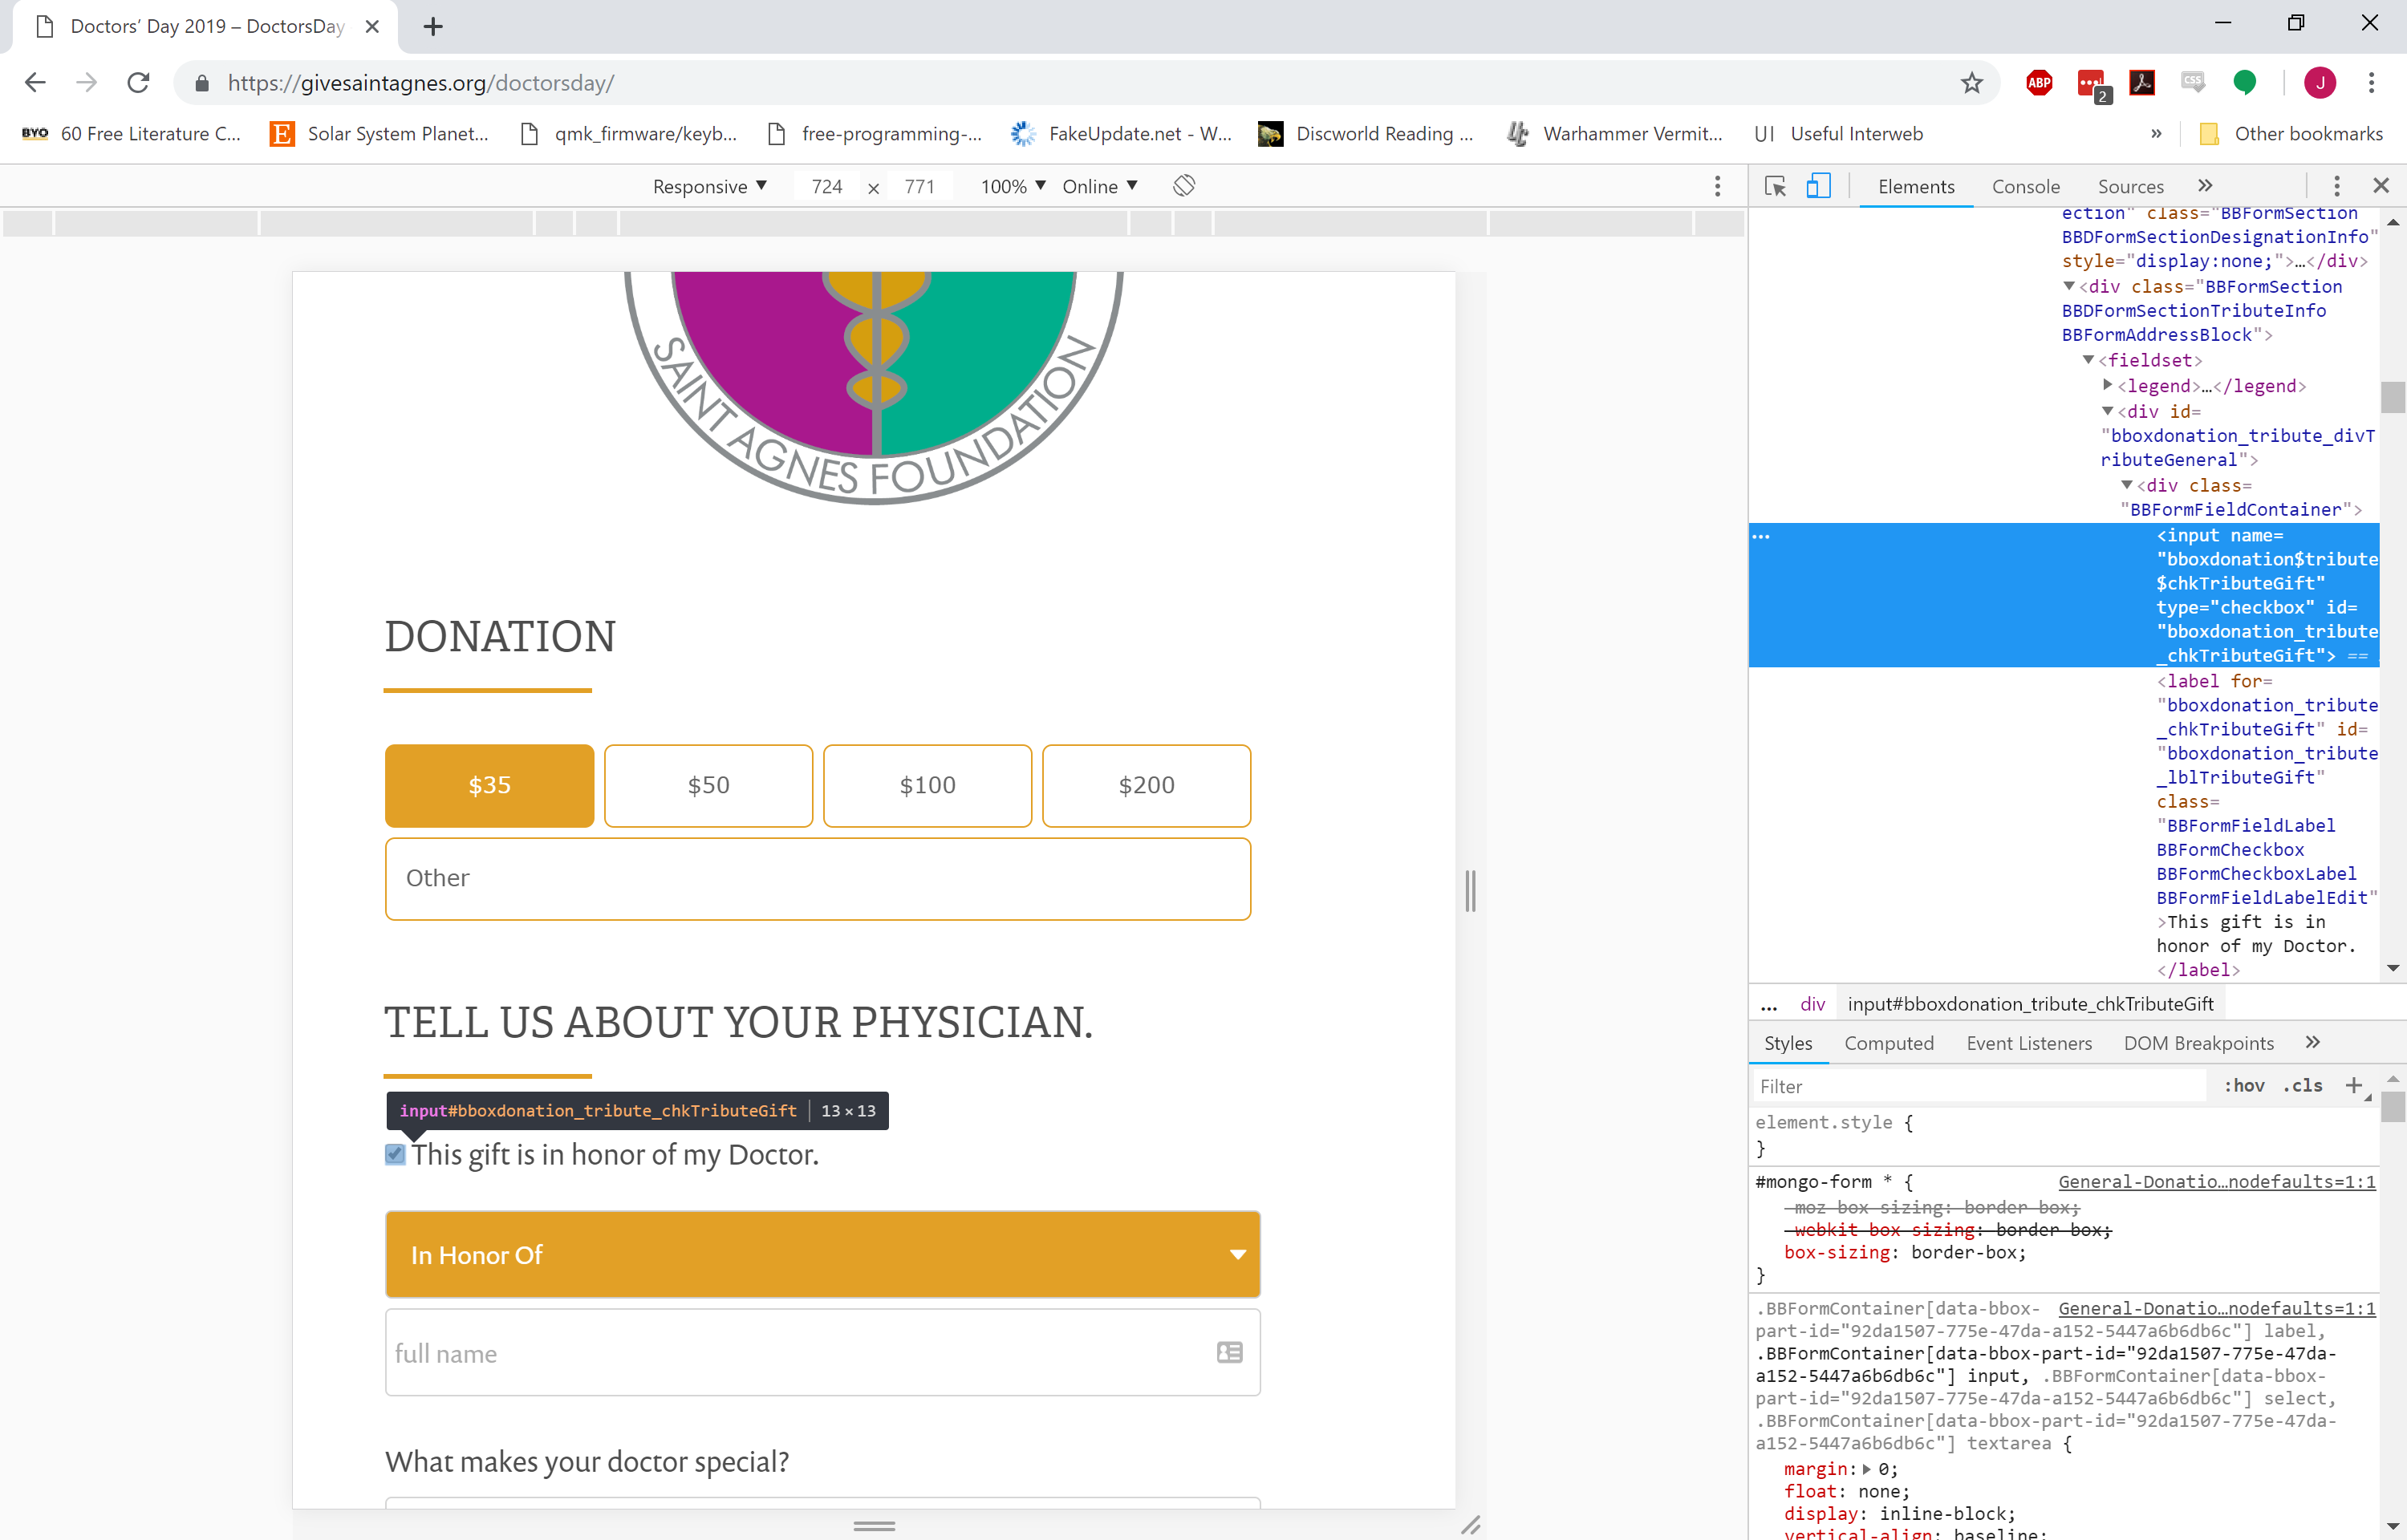Open Adblock Plus extension
The height and width of the screenshot is (1540, 2407).
pyautogui.click(x=2039, y=83)
